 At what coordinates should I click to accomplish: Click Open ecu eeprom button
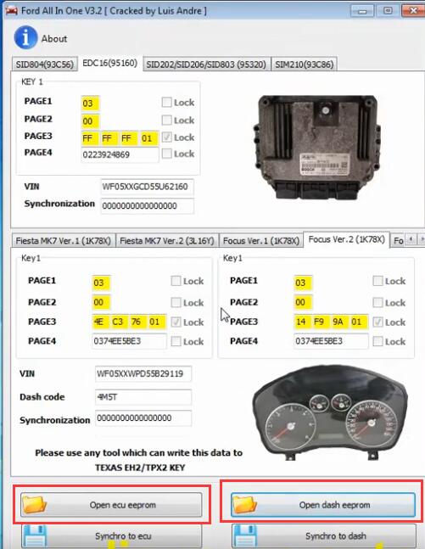tap(111, 505)
